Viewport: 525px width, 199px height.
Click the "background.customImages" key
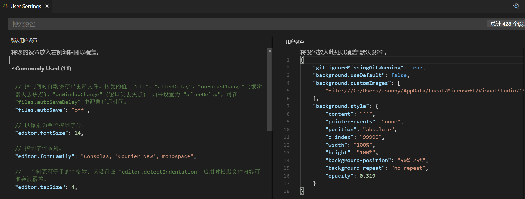(x=352, y=83)
